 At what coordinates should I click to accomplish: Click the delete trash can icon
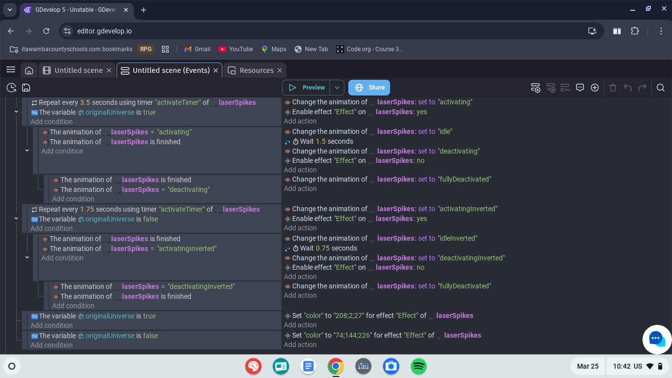click(613, 88)
